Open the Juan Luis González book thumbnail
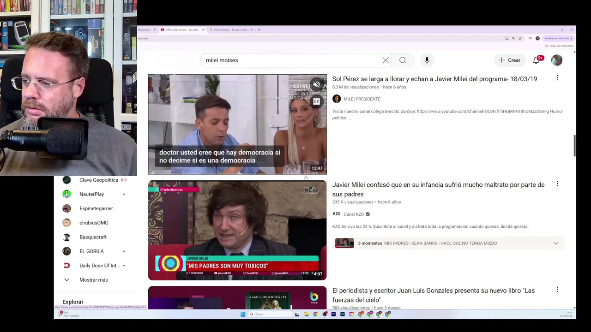 click(237, 298)
